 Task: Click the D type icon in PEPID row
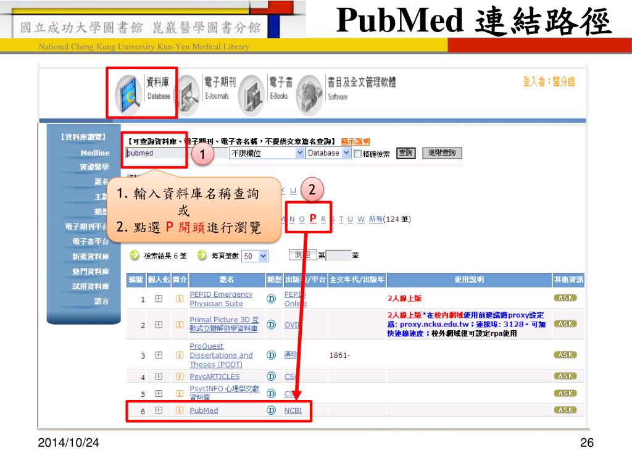click(x=272, y=299)
